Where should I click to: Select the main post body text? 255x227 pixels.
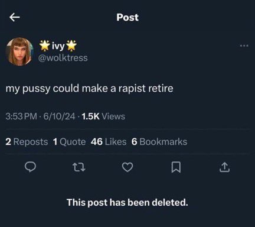point(90,89)
